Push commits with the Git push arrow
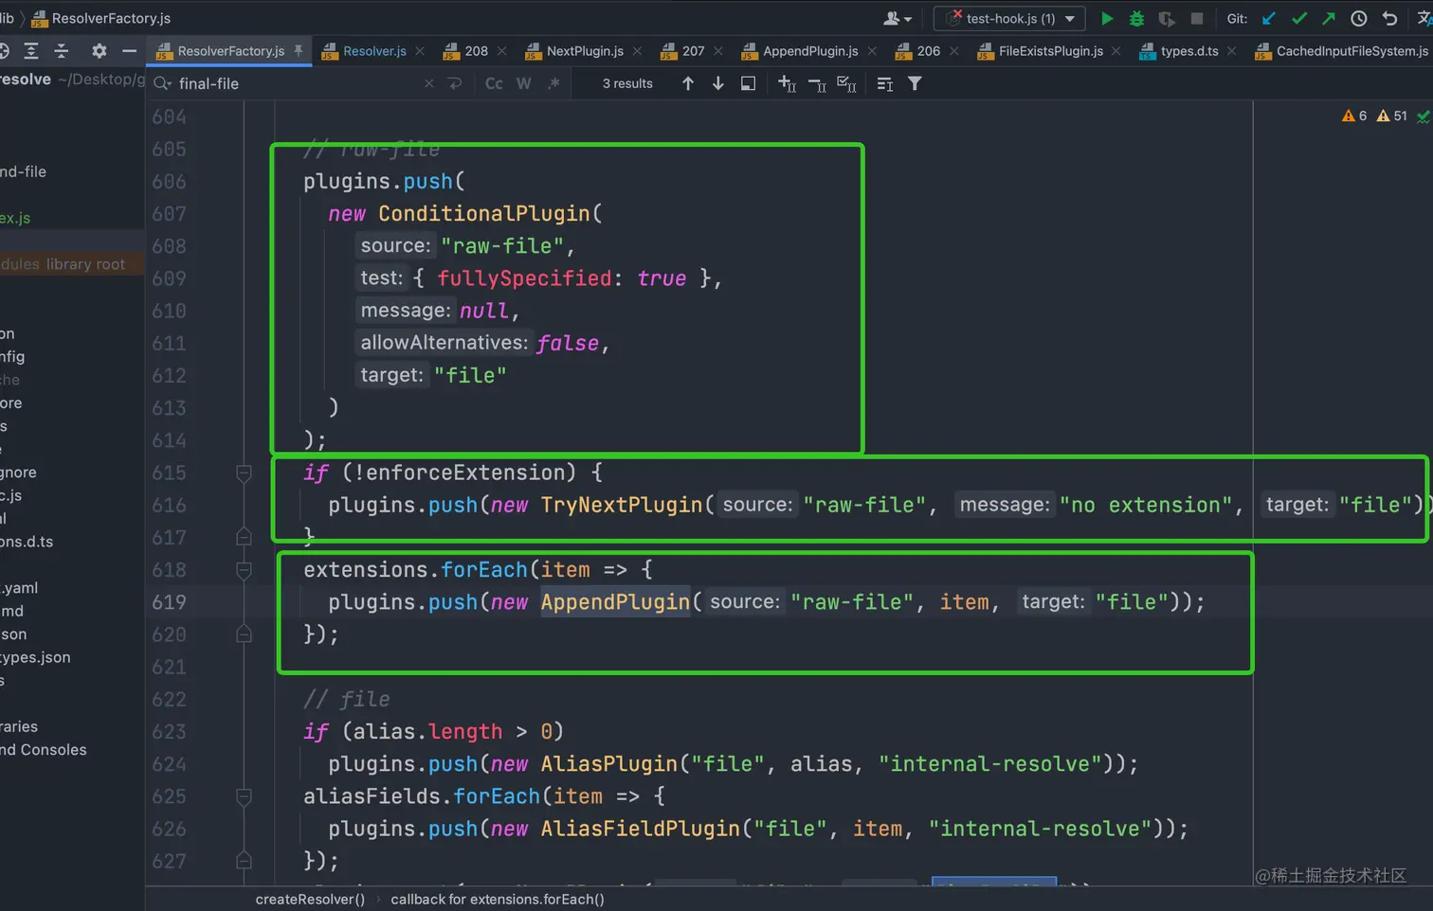Screen dimensions: 1433x911 click(1329, 19)
